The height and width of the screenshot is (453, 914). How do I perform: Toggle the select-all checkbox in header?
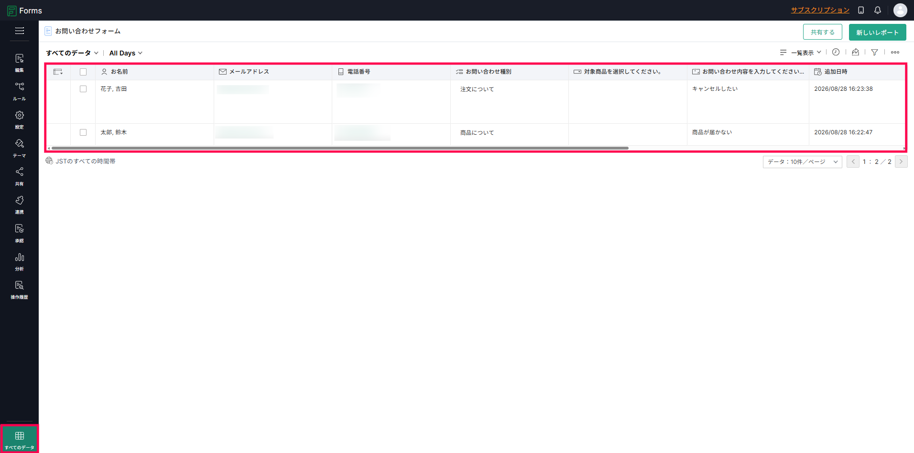point(83,72)
